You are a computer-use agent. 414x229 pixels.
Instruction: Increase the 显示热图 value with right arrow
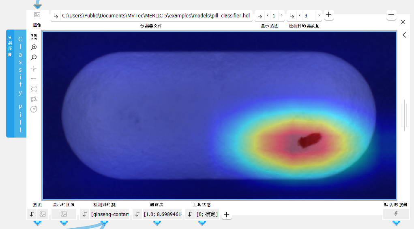pos(282,16)
